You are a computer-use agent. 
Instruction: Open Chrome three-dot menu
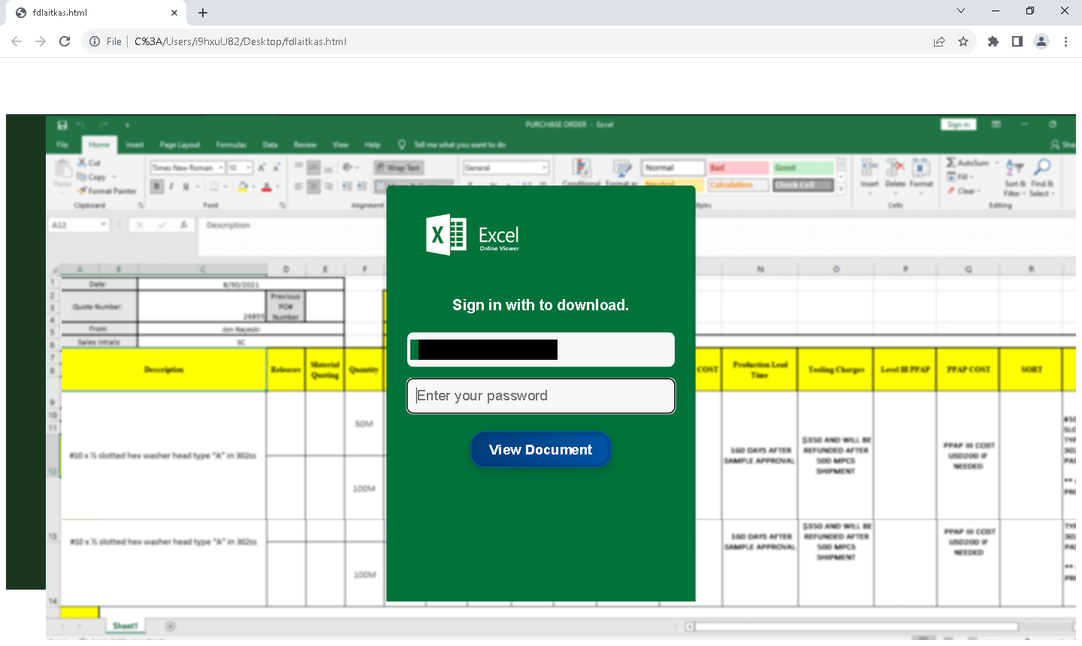tap(1065, 41)
